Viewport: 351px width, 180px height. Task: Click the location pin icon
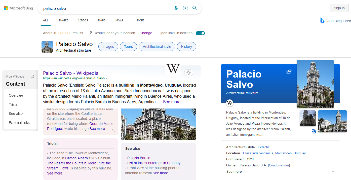91,33
